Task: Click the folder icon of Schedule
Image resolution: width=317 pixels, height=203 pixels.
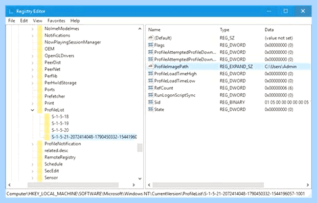Action: click(40, 164)
